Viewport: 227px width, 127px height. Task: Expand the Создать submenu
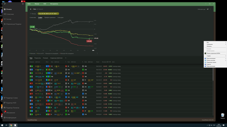click(215, 56)
